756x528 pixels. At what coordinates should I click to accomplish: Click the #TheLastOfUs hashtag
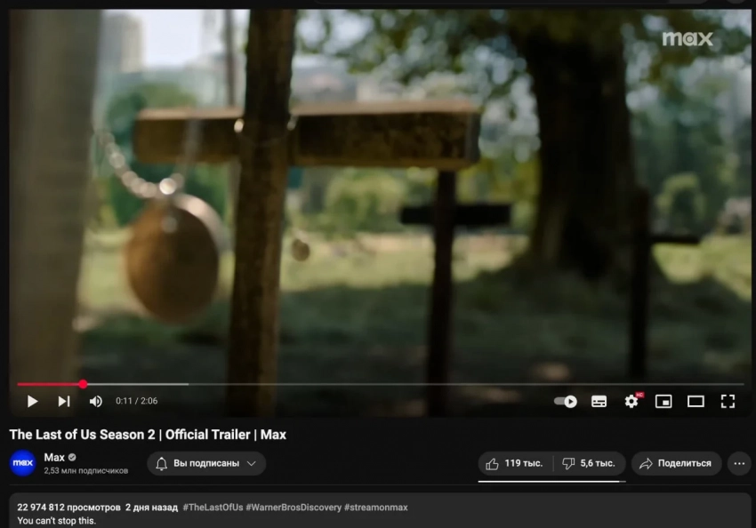(x=213, y=508)
